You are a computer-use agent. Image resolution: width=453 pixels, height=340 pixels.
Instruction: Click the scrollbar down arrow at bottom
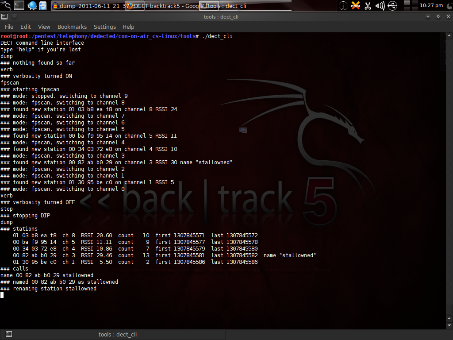(449, 325)
